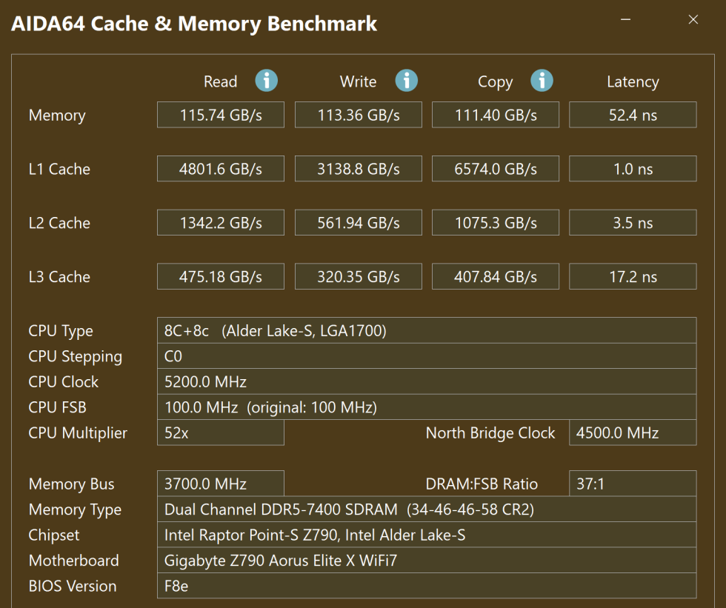The height and width of the screenshot is (608, 726).
Task: Click the CPU Type Alder Lake-S field
Action: click(427, 331)
